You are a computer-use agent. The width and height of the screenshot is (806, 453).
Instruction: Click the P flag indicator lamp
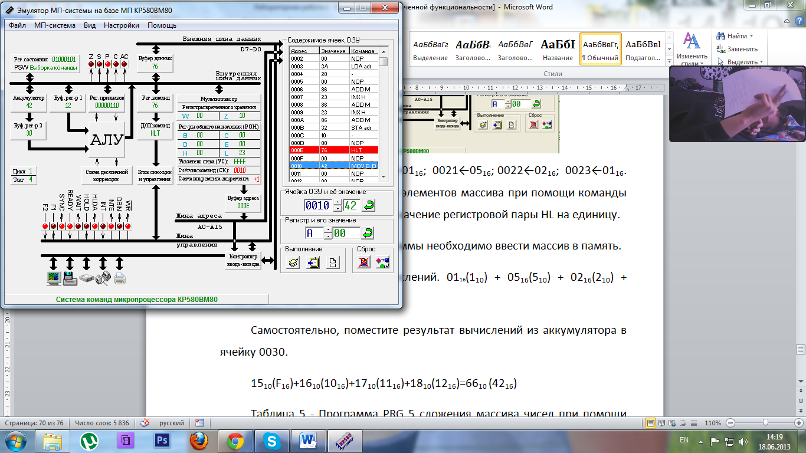point(107,64)
